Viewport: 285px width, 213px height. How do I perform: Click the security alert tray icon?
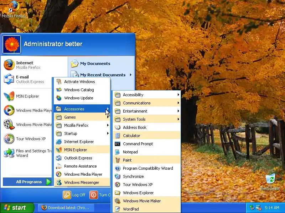point(258,208)
